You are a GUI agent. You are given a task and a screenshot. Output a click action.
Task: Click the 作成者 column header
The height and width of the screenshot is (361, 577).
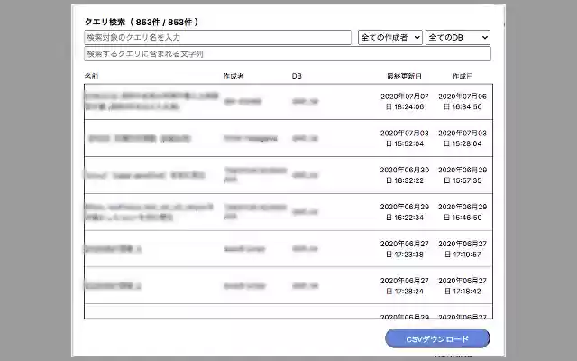click(234, 76)
